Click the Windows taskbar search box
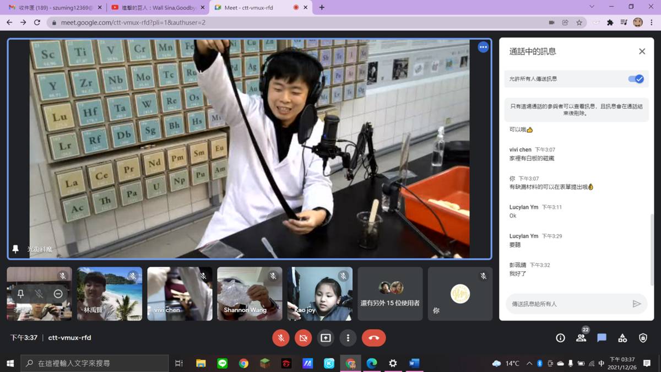The image size is (661, 372). [x=94, y=363]
